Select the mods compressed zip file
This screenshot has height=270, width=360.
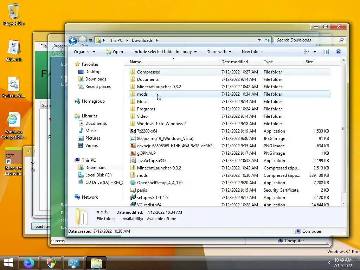click(x=229, y=175)
